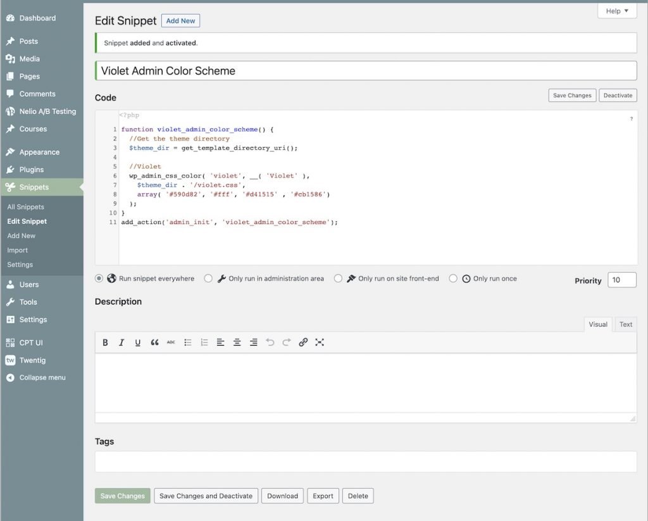Click the Deactivate button
Viewport: 648px width, 521px height.
coord(618,96)
